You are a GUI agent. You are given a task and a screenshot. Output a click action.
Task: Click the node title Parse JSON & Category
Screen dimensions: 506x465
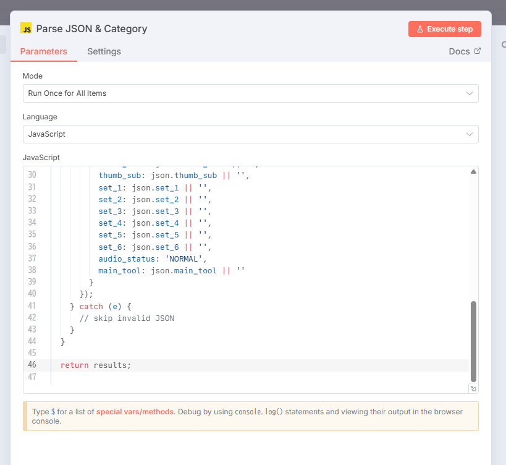point(91,28)
